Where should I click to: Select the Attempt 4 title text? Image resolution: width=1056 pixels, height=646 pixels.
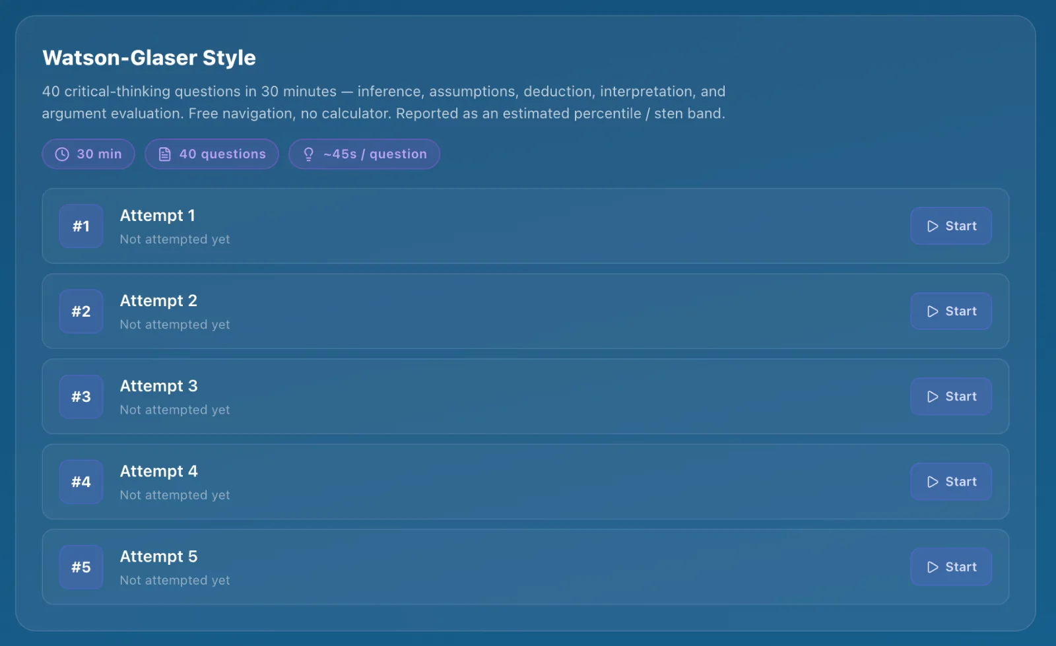[x=158, y=471]
